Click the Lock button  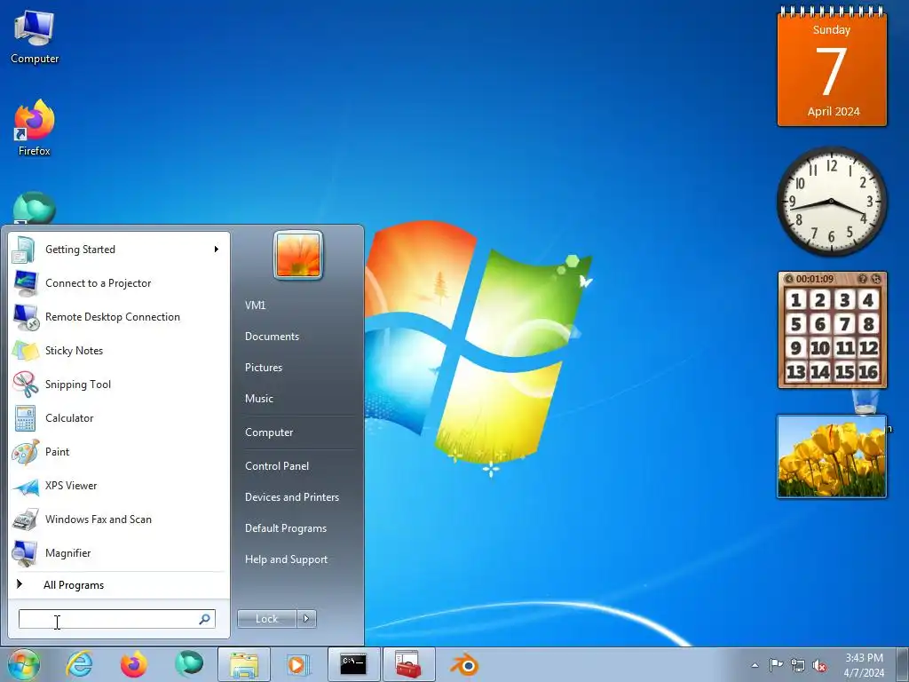(x=267, y=619)
